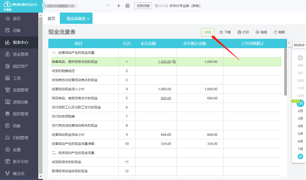Refresh the report with 刷新

(279, 32)
